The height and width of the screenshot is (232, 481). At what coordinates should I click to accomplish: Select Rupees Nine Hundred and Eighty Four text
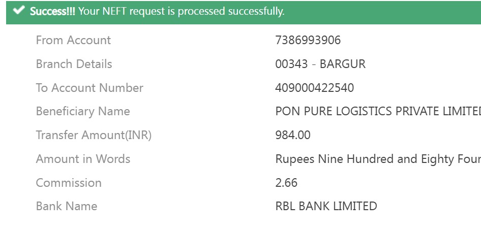point(377,159)
